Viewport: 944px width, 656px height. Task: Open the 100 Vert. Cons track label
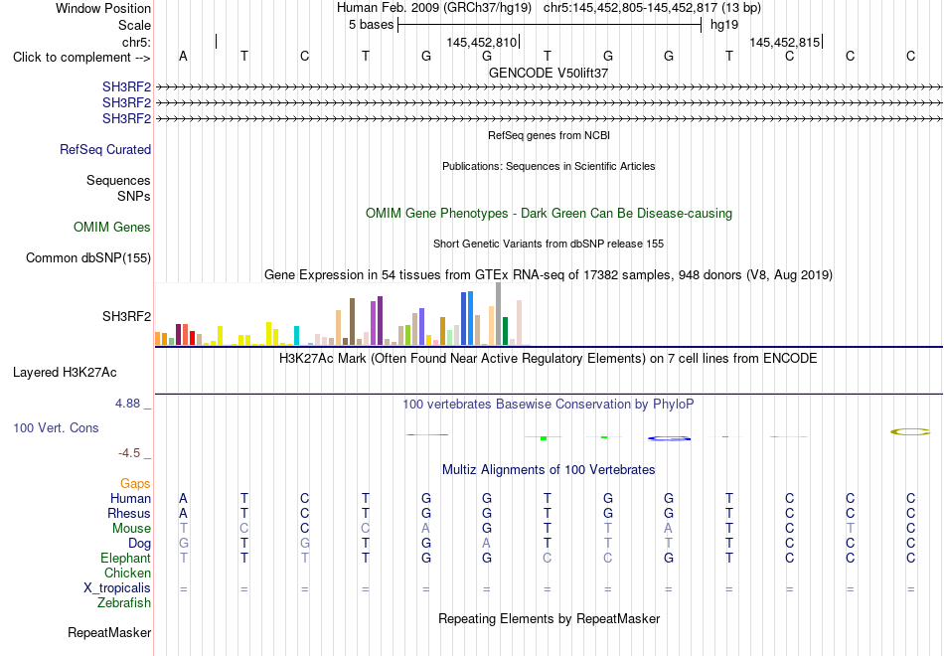(x=56, y=427)
